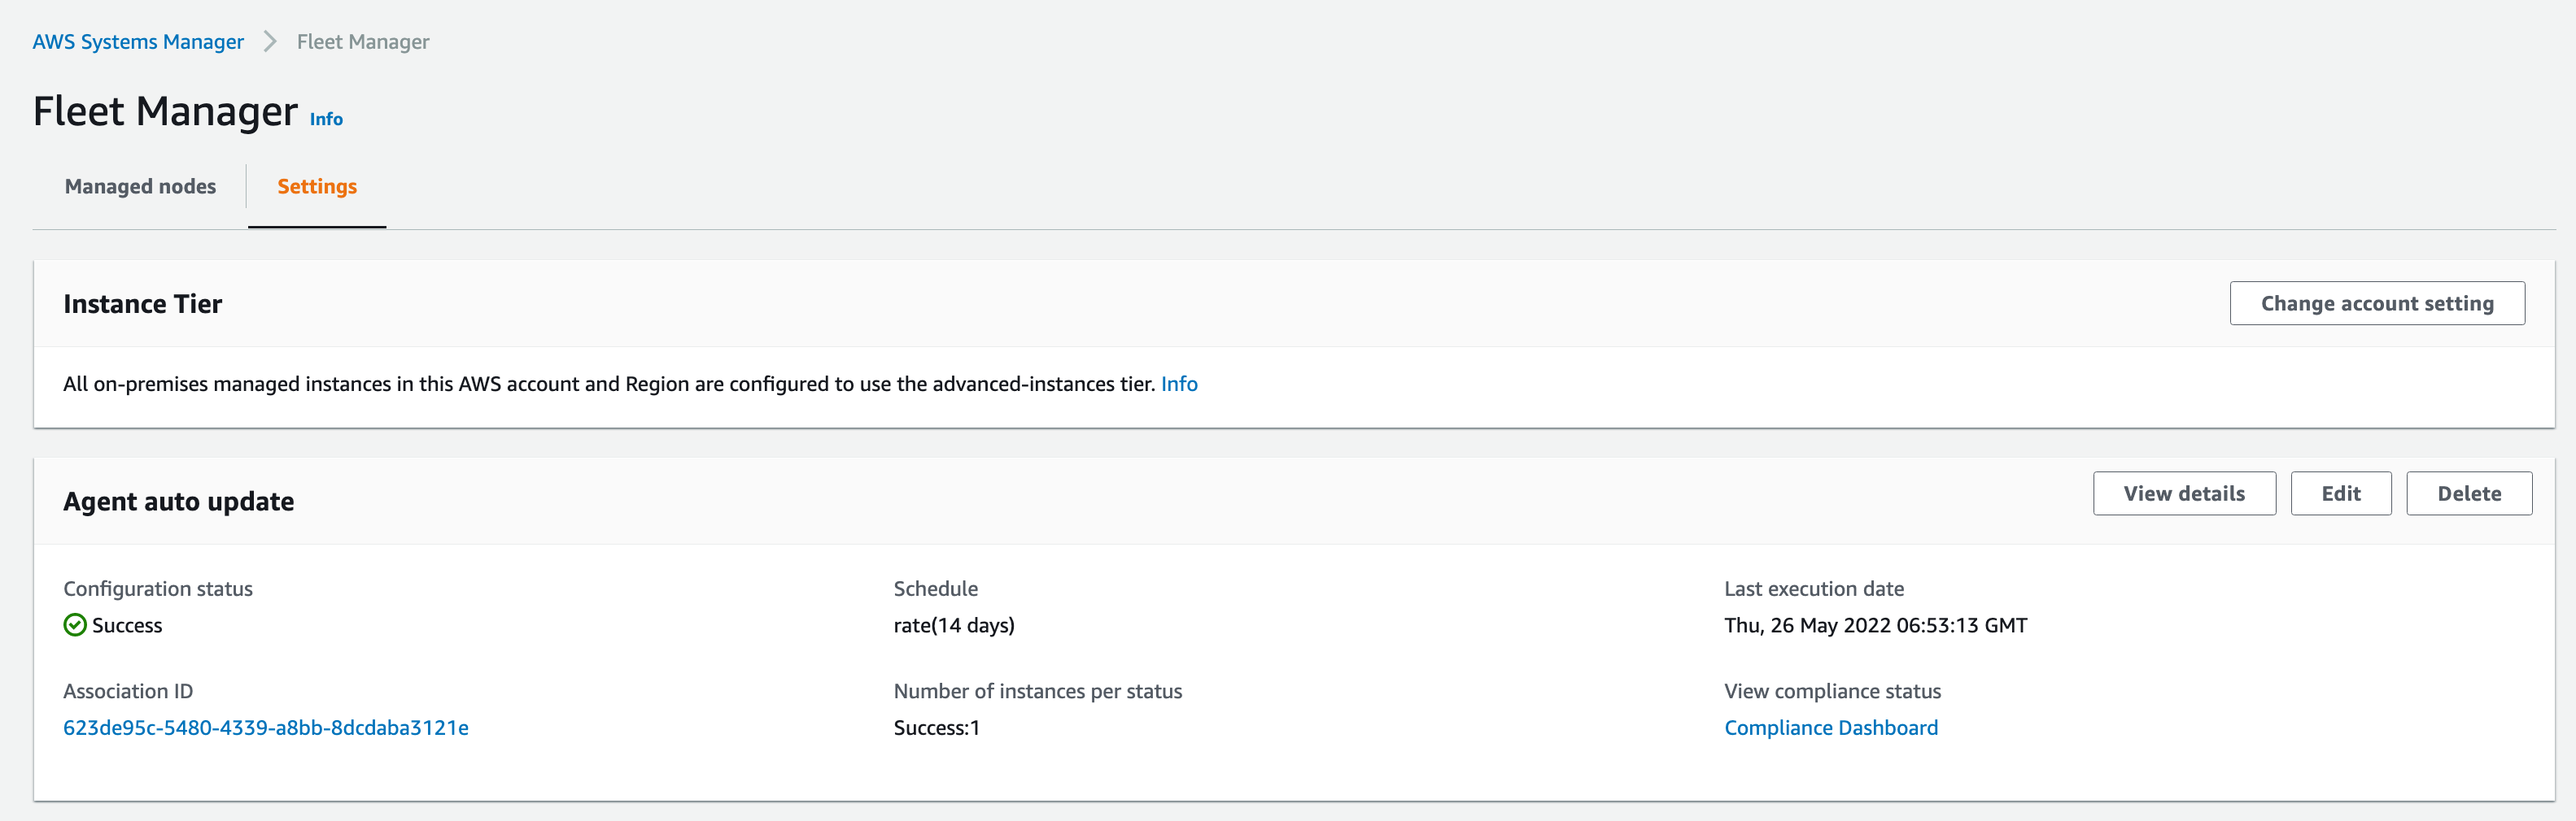This screenshot has height=821, width=2576.
Task: Click the rate(14 days) schedule value
Action: pos(954,625)
